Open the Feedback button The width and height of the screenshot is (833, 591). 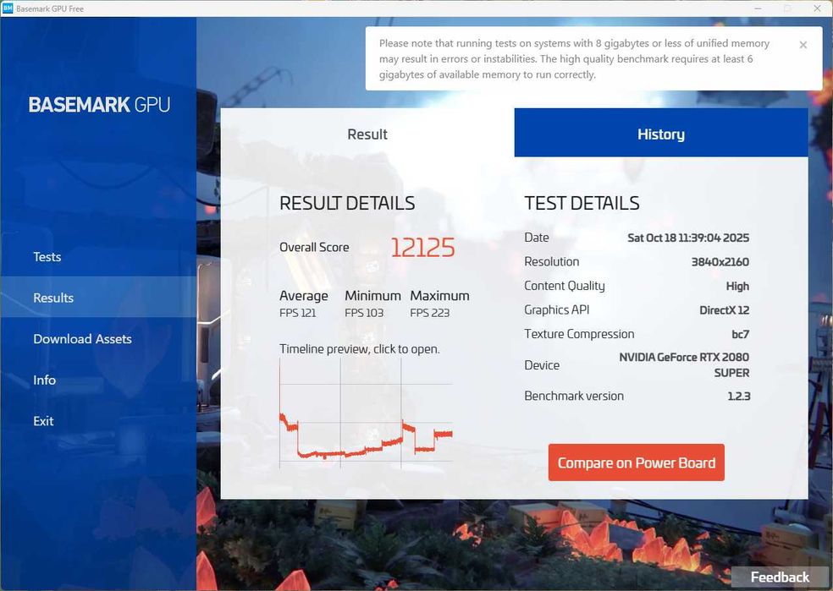[x=780, y=577]
